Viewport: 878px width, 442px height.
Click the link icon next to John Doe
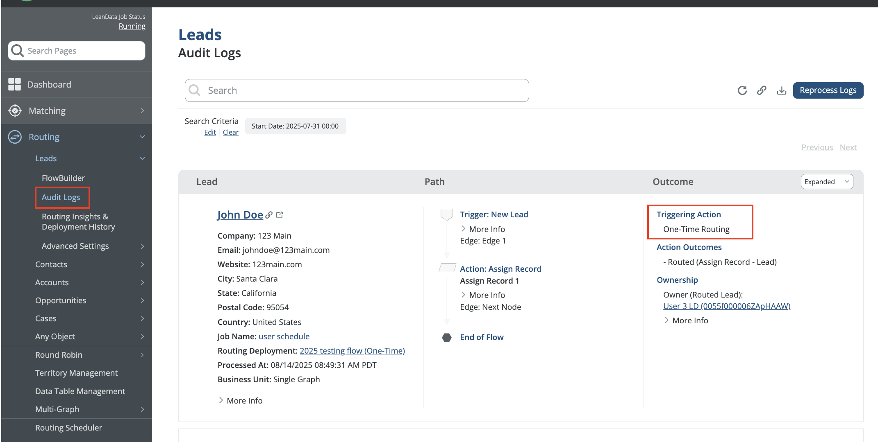(x=269, y=215)
